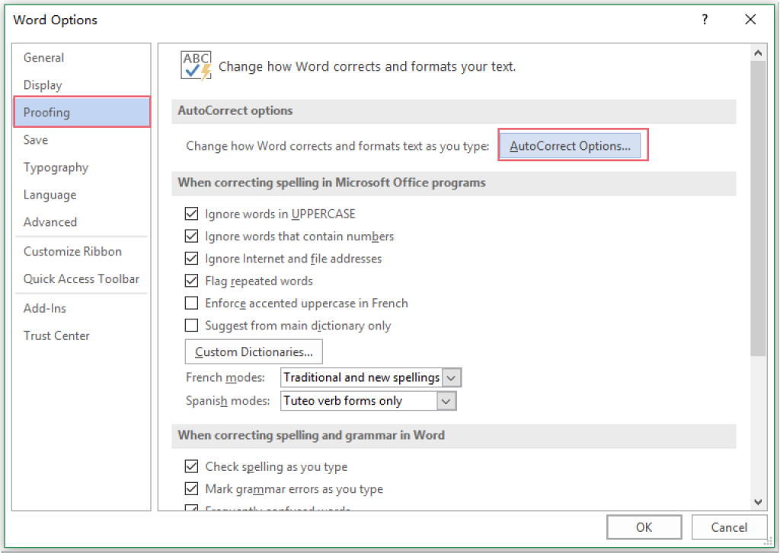
Task: Uncheck Flag repeated words
Action: [x=191, y=280]
